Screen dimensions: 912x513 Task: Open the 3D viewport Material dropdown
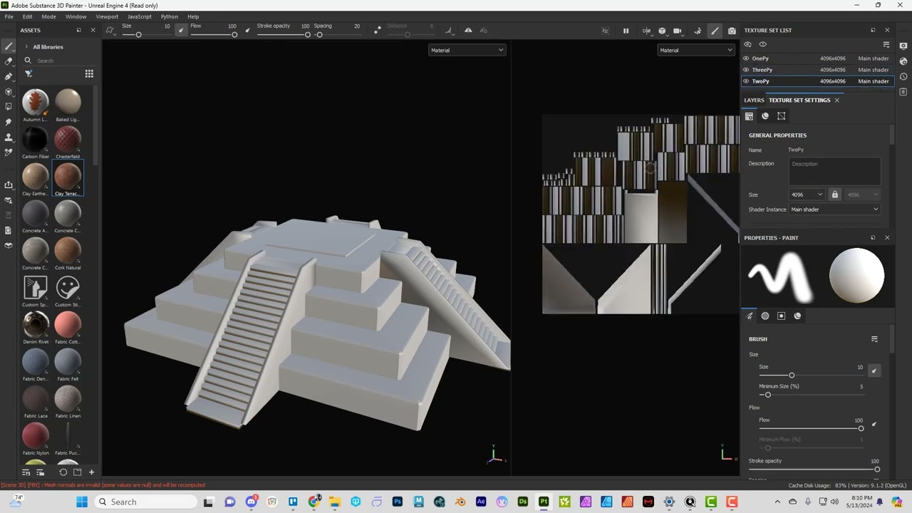coord(467,50)
